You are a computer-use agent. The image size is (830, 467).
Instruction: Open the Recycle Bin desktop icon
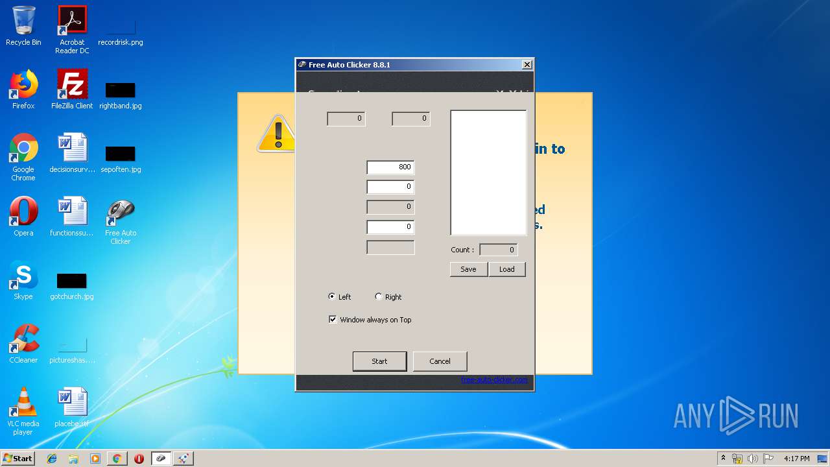coord(23,26)
